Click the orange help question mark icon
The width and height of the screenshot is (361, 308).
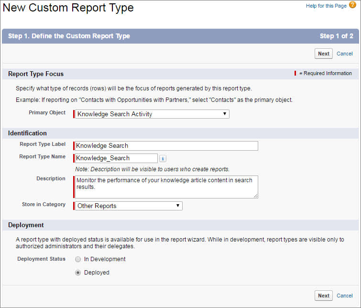click(x=352, y=5)
